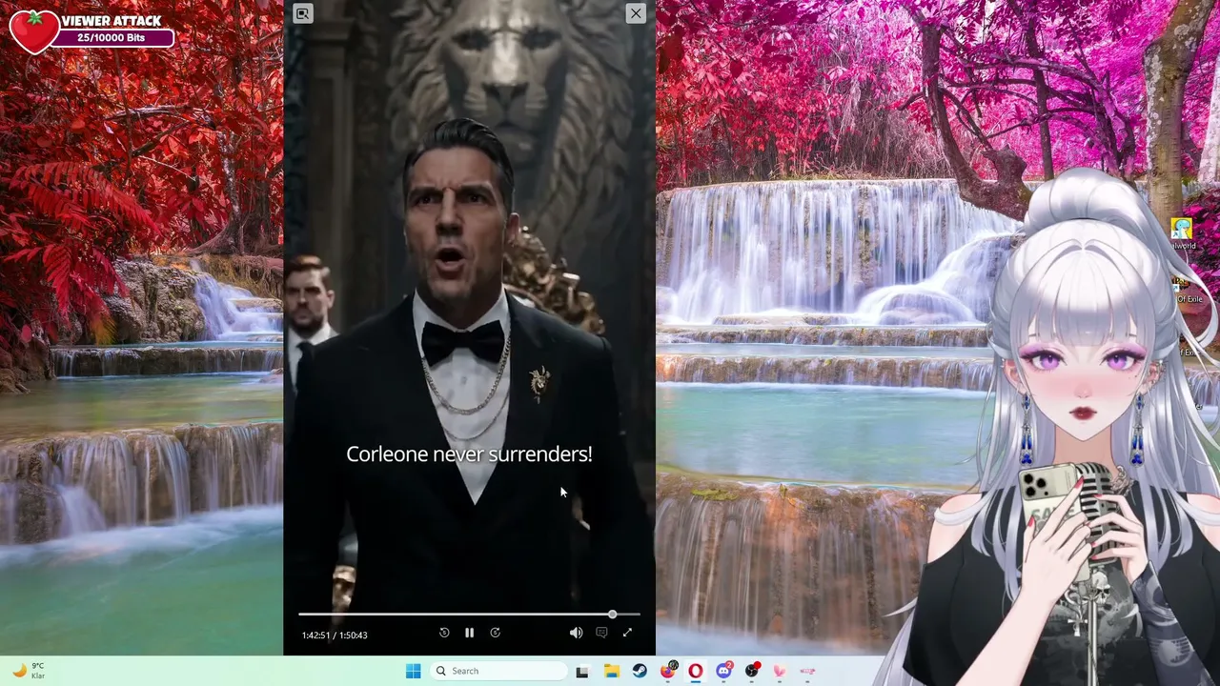
Task: Open File Explorer from the taskbar
Action: (x=611, y=671)
